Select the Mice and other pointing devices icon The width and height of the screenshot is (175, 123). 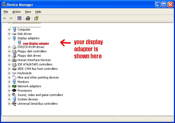click(14, 77)
